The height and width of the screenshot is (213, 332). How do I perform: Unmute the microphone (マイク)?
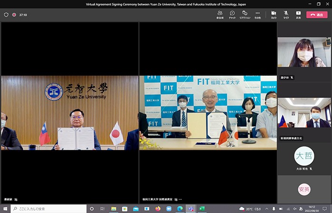coord(286,15)
